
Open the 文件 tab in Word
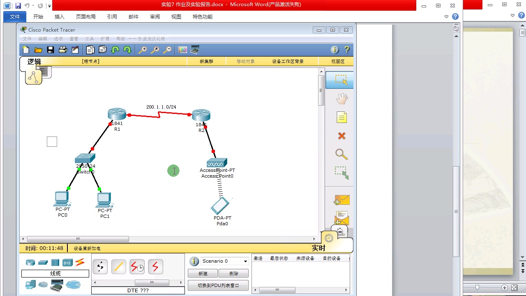15,17
